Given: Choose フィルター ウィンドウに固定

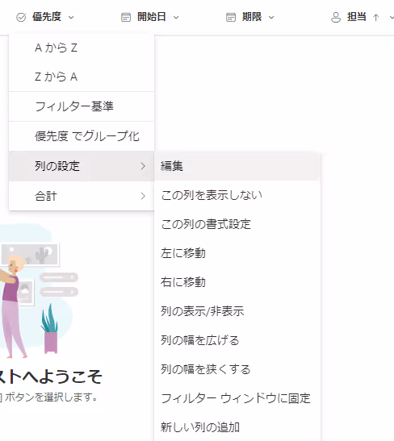Looking at the screenshot, I should tap(237, 398).
